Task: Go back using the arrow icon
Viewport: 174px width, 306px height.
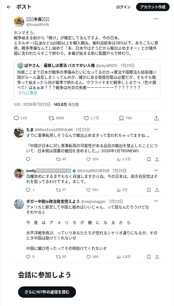Action: 9,7
